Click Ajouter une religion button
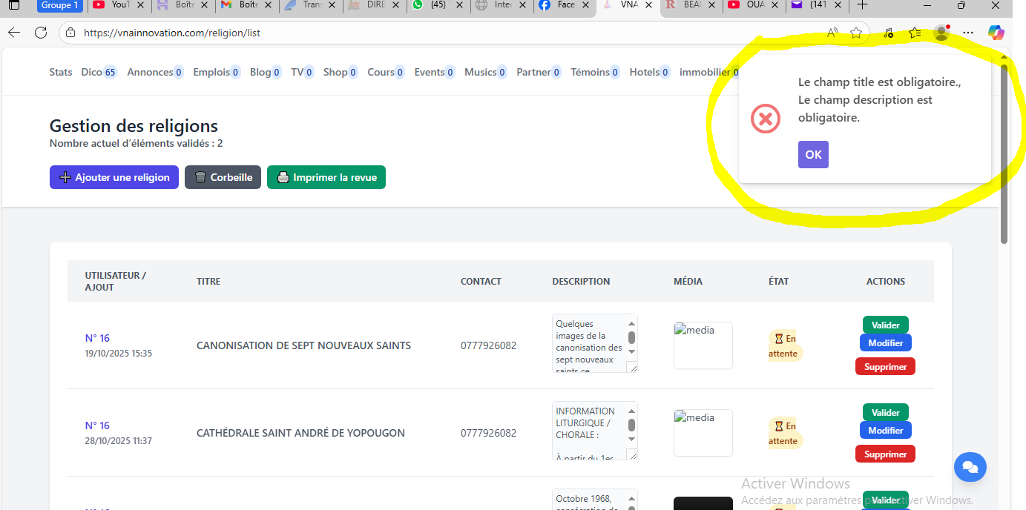 coord(114,177)
